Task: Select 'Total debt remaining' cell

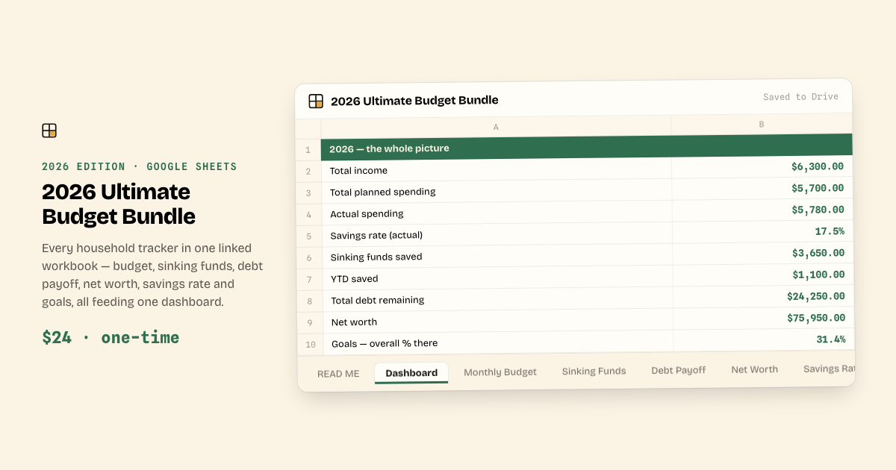Action: pos(498,300)
